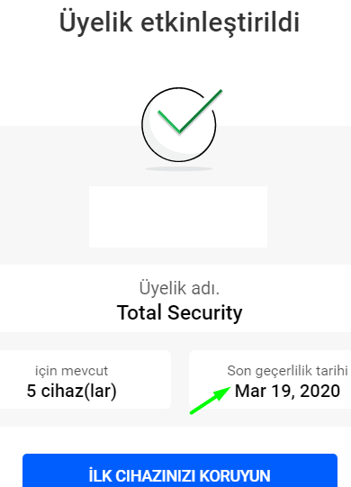Image resolution: width=351 pixels, height=487 pixels.
Task: Click the Son geçerlilik tarihi label
Action: (287, 371)
